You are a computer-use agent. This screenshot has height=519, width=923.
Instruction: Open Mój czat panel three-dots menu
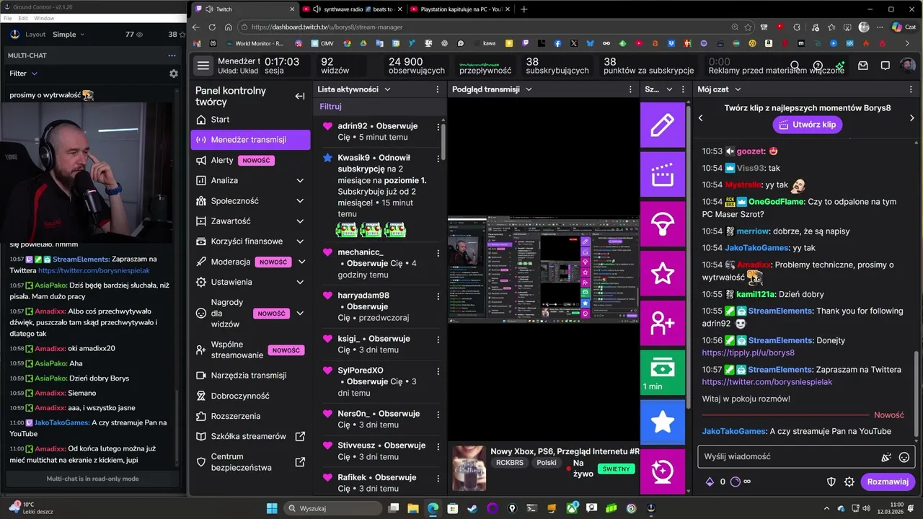click(x=911, y=89)
